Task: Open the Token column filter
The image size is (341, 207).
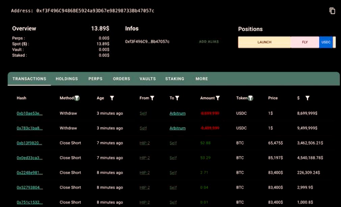Action: click(251, 98)
